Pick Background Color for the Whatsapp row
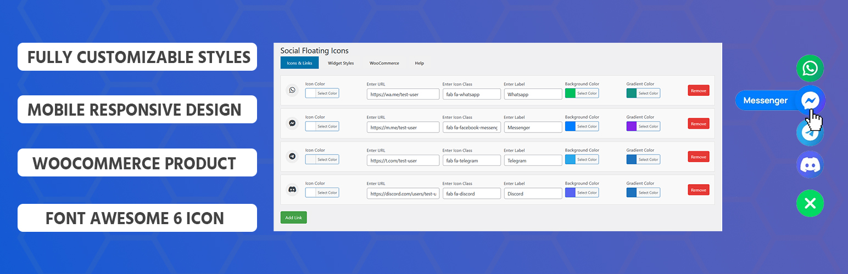 [582, 93]
